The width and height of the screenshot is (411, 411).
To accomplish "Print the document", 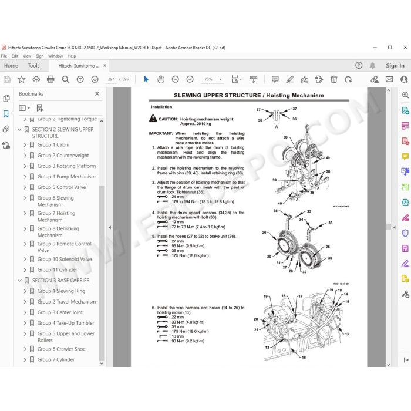I will point(50,79).
